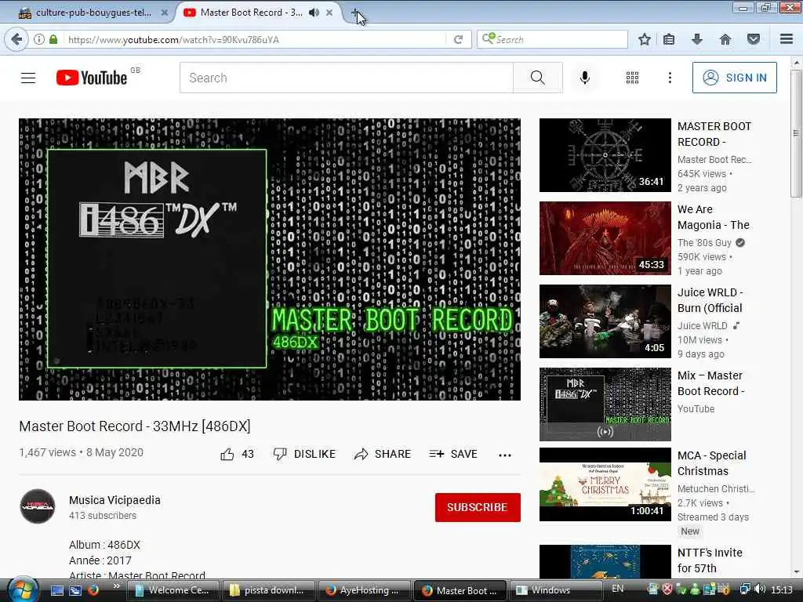Close the culture-pub-bouygues-tel tab
The width and height of the screenshot is (803, 602).
click(165, 13)
